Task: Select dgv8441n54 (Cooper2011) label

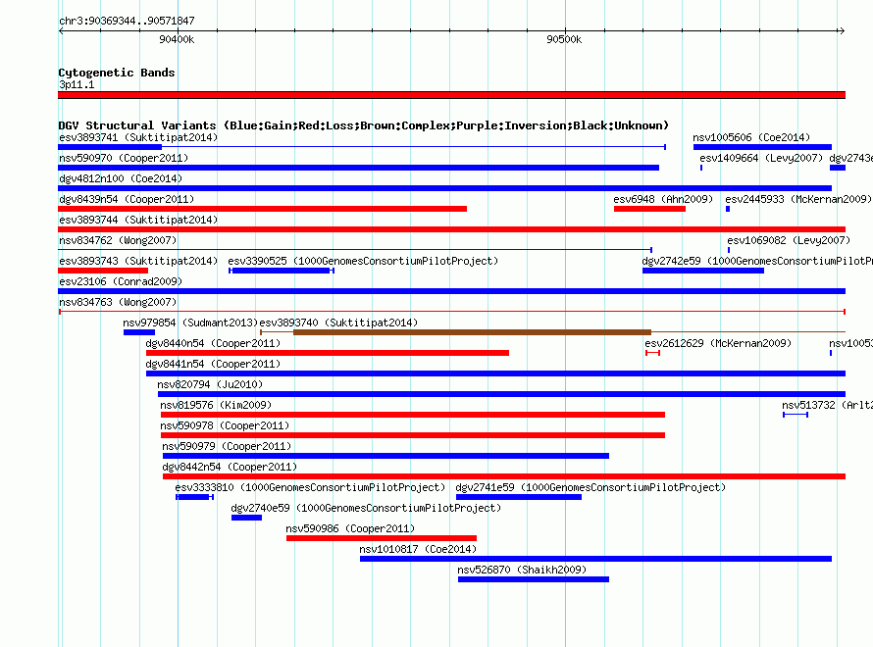Action: coord(213,364)
